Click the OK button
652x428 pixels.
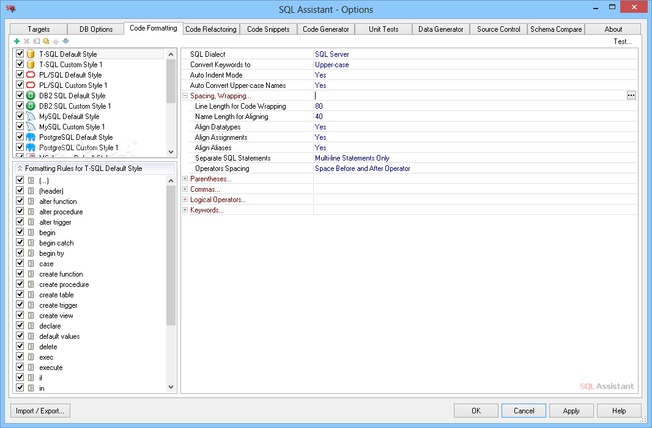coord(476,410)
